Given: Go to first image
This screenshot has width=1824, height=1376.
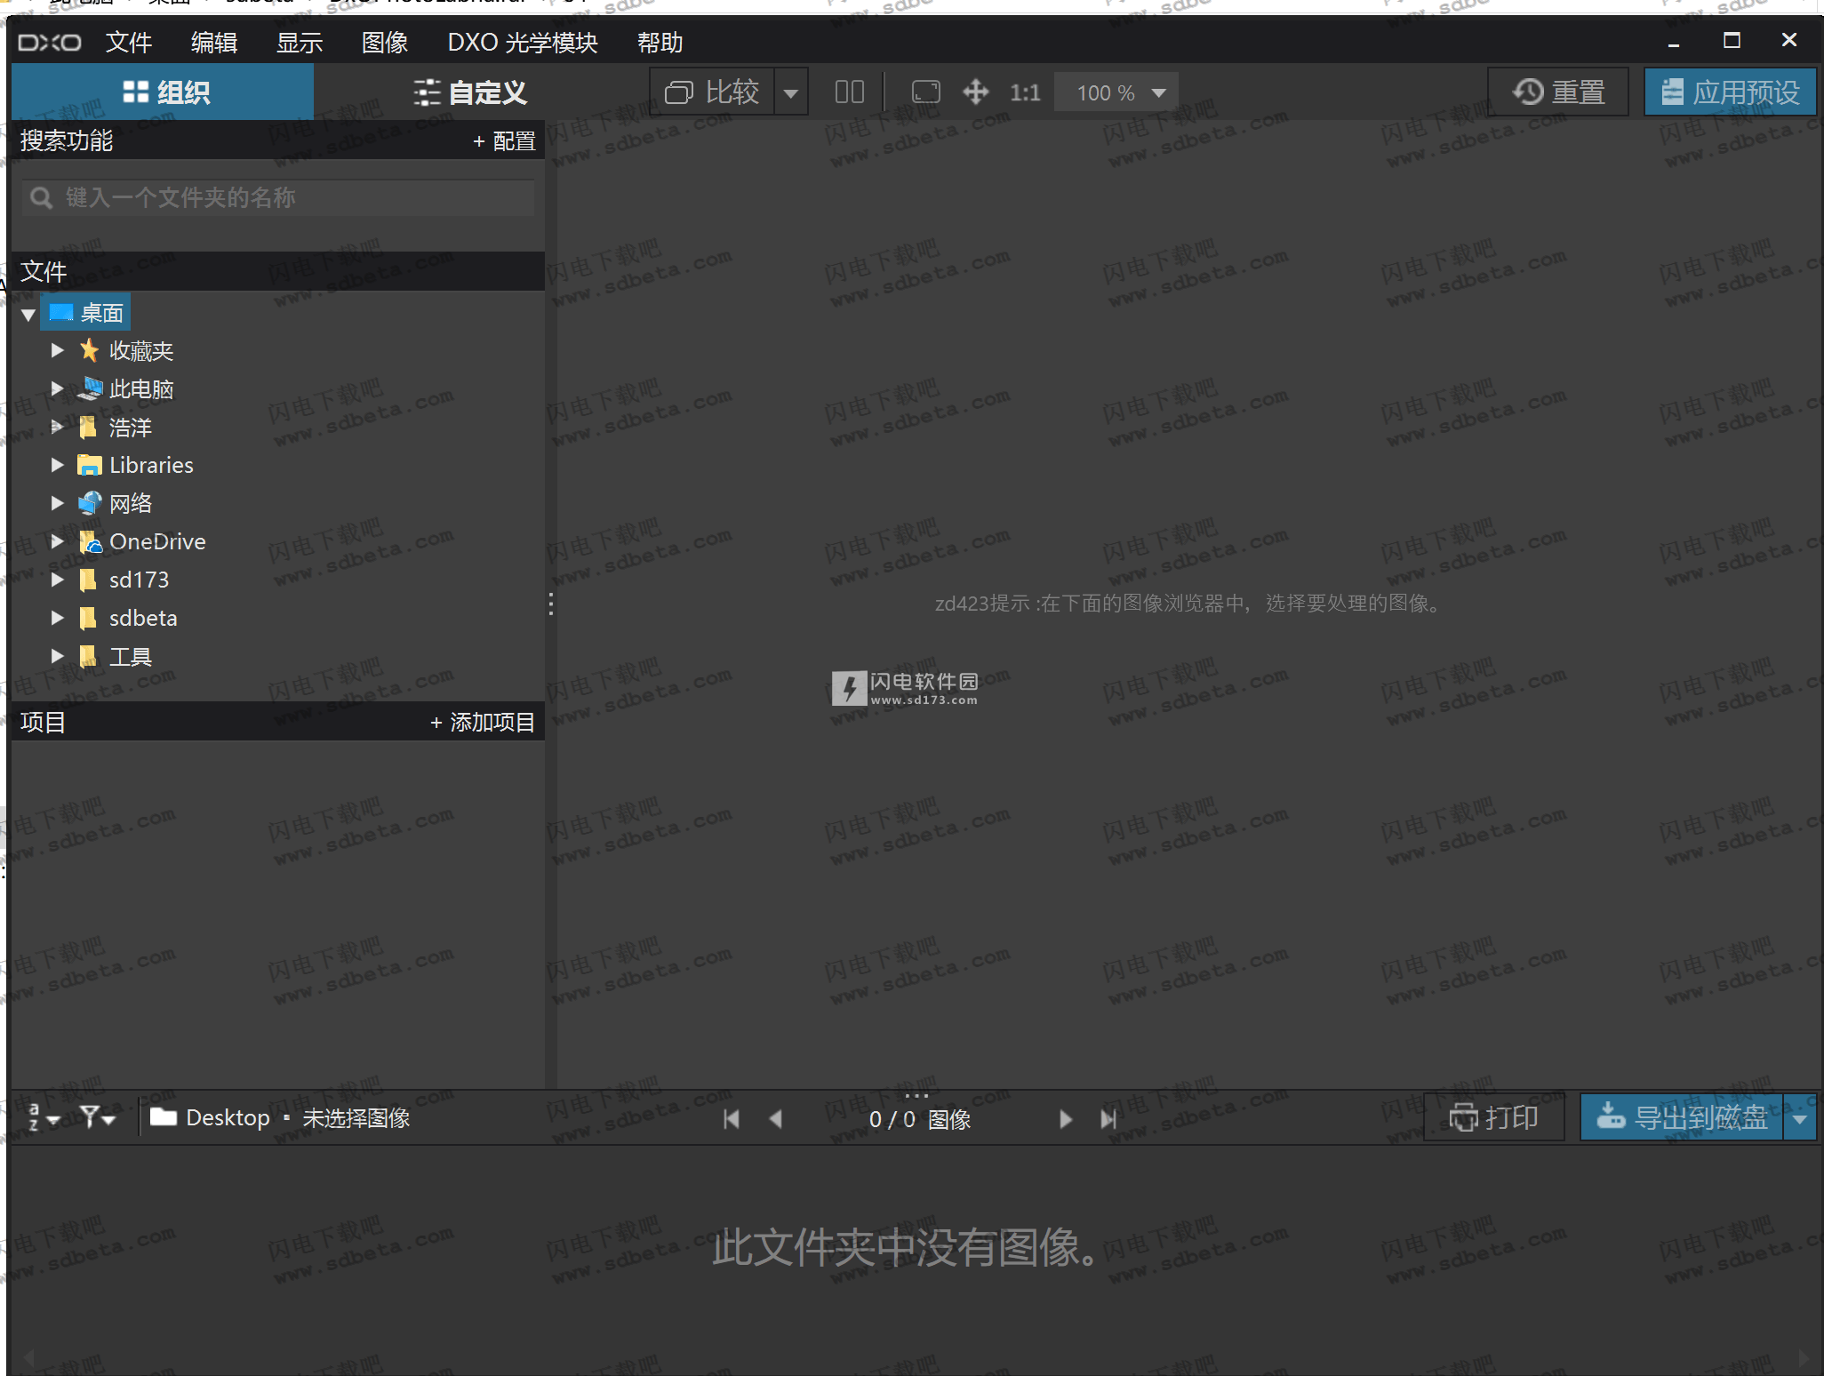Looking at the screenshot, I should 732,1119.
